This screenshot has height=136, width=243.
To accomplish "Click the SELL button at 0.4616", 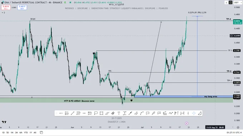I will point(6,7).
